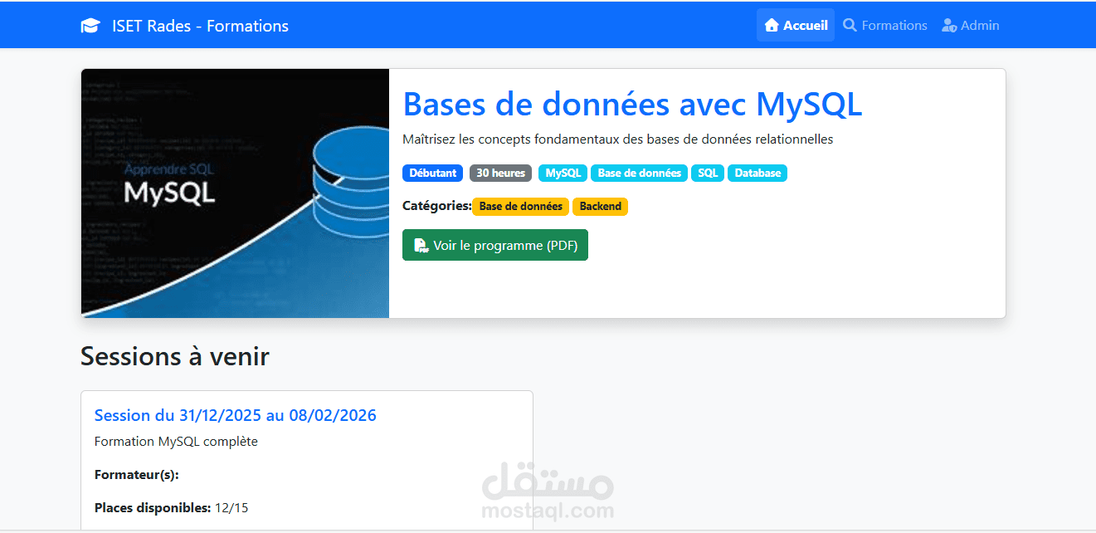Click the house icon inside the Accueil button
Image resolution: width=1096 pixels, height=533 pixels.
pos(772,25)
